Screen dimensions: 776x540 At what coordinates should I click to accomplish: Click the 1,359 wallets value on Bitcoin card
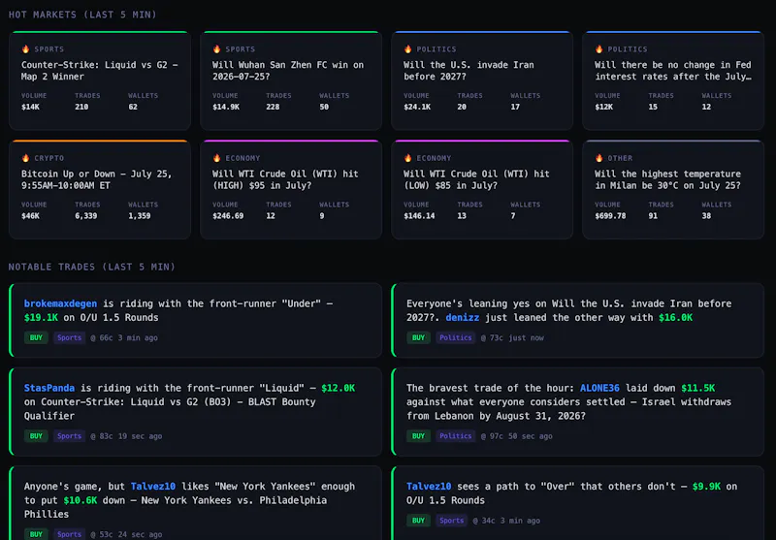(140, 216)
